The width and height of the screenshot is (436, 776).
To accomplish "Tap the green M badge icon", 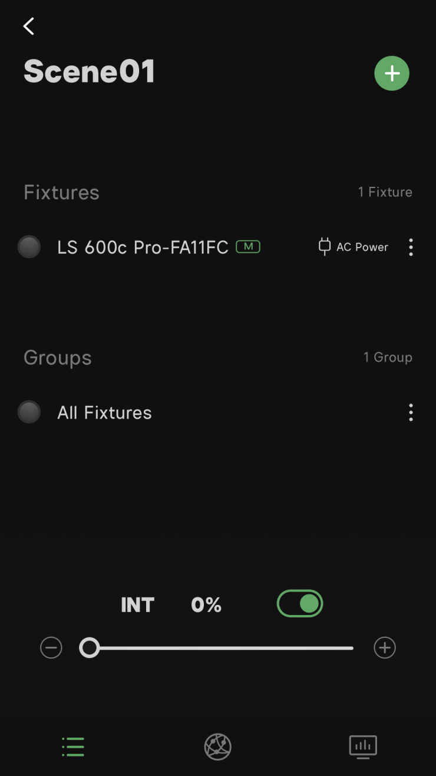I will pyautogui.click(x=248, y=247).
